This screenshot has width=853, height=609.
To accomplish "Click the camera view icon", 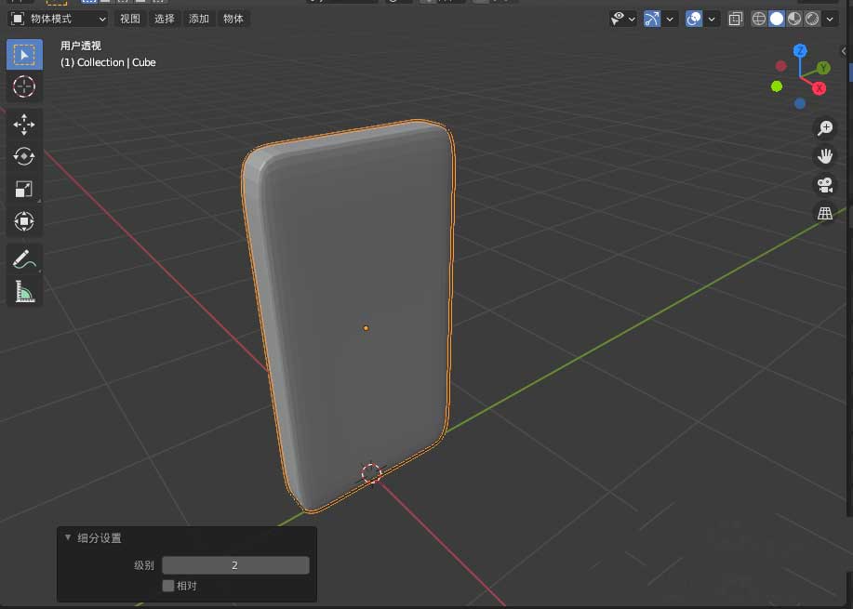I will (x=824, y=184).
